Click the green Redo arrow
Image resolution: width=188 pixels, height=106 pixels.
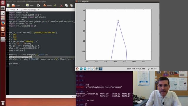click(55, 5)
